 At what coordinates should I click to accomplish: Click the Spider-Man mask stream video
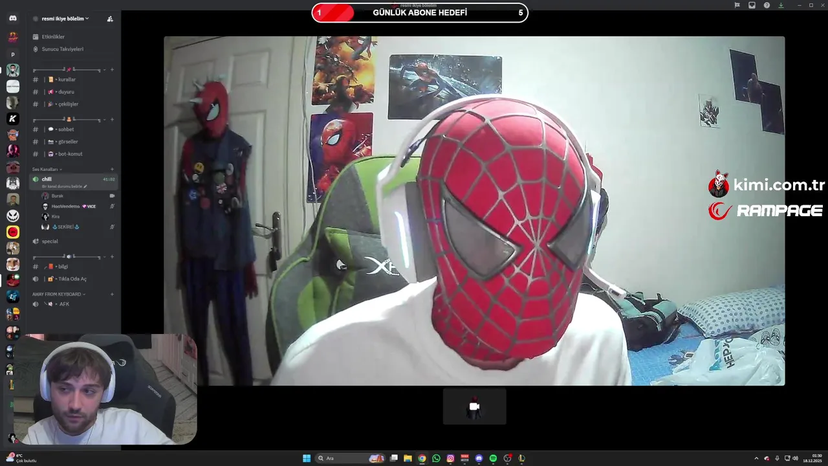[x=474, y=211]
